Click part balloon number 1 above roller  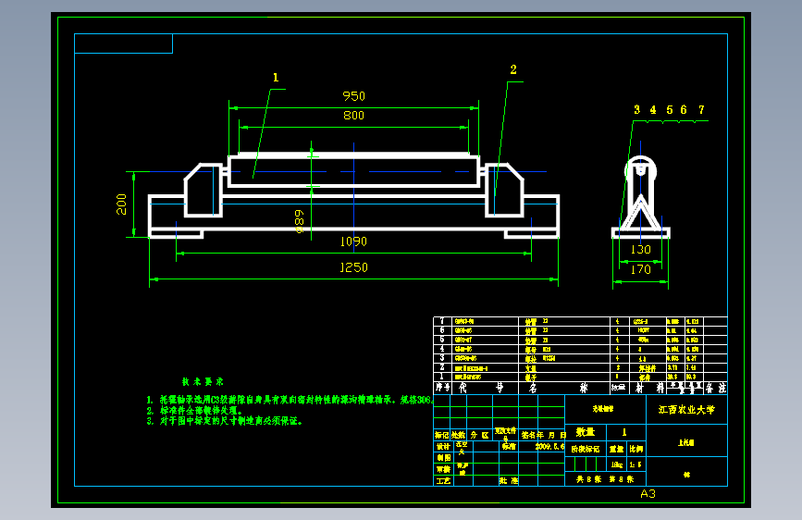[276, 78]
